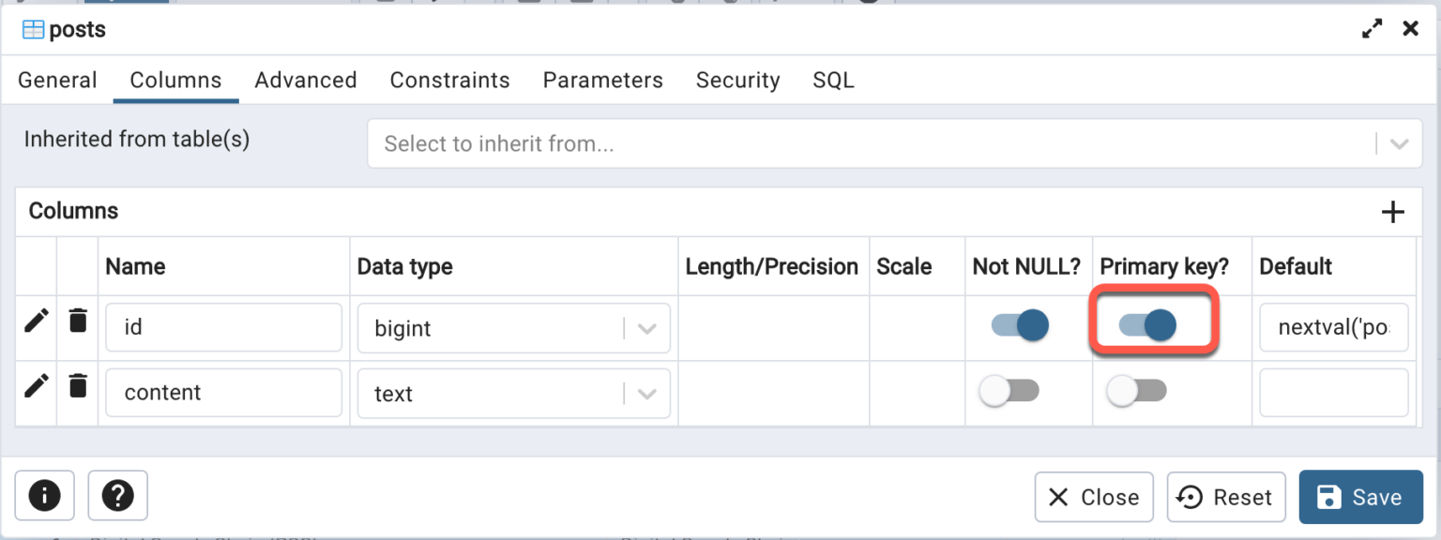Disable Primary key for id column

click(1147, 325)
